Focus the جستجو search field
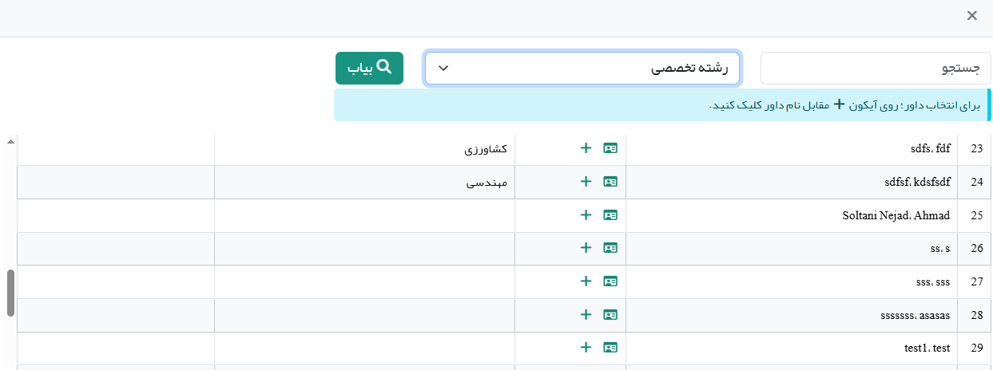The height and width of the screenshot is (370, 993). pyautogui.click(x=875, y=69)
